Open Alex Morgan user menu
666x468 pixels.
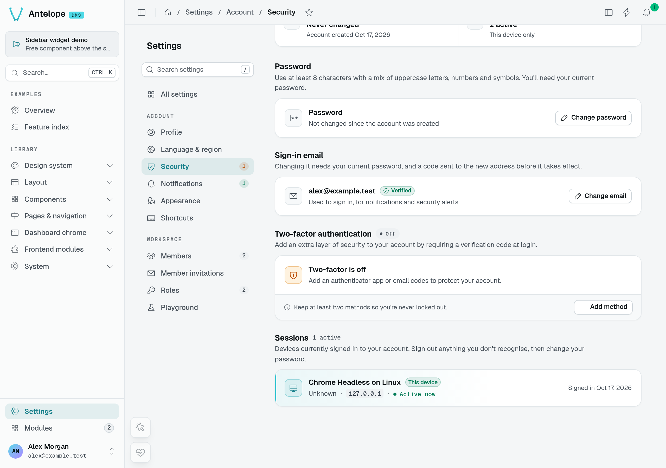[x=62, y=451]
